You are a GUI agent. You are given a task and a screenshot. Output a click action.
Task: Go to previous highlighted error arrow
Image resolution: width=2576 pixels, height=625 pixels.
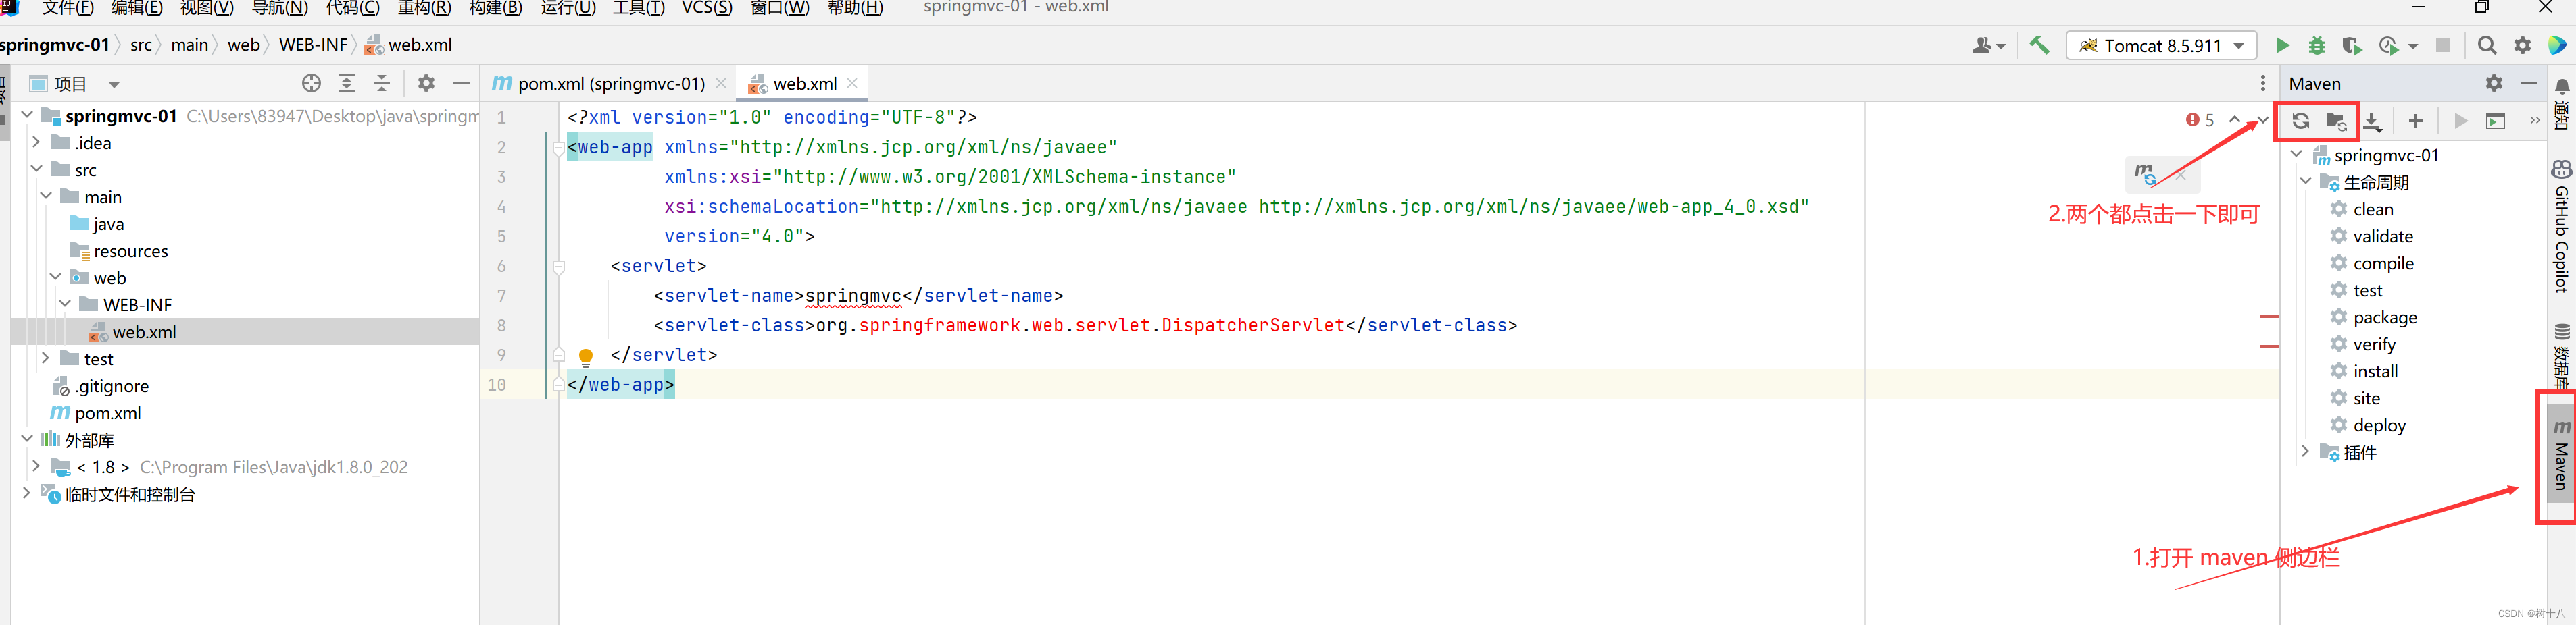[2235, 120]
